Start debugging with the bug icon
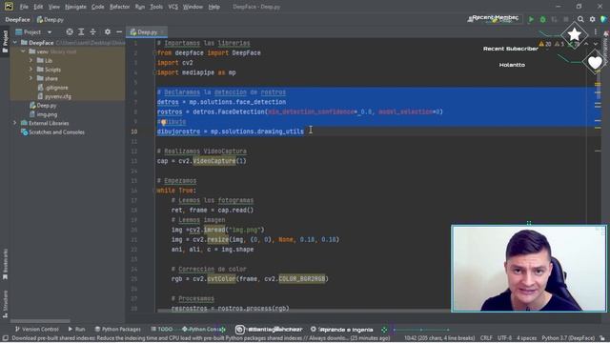This screenshot has height=343, width=610. [542, 19]
